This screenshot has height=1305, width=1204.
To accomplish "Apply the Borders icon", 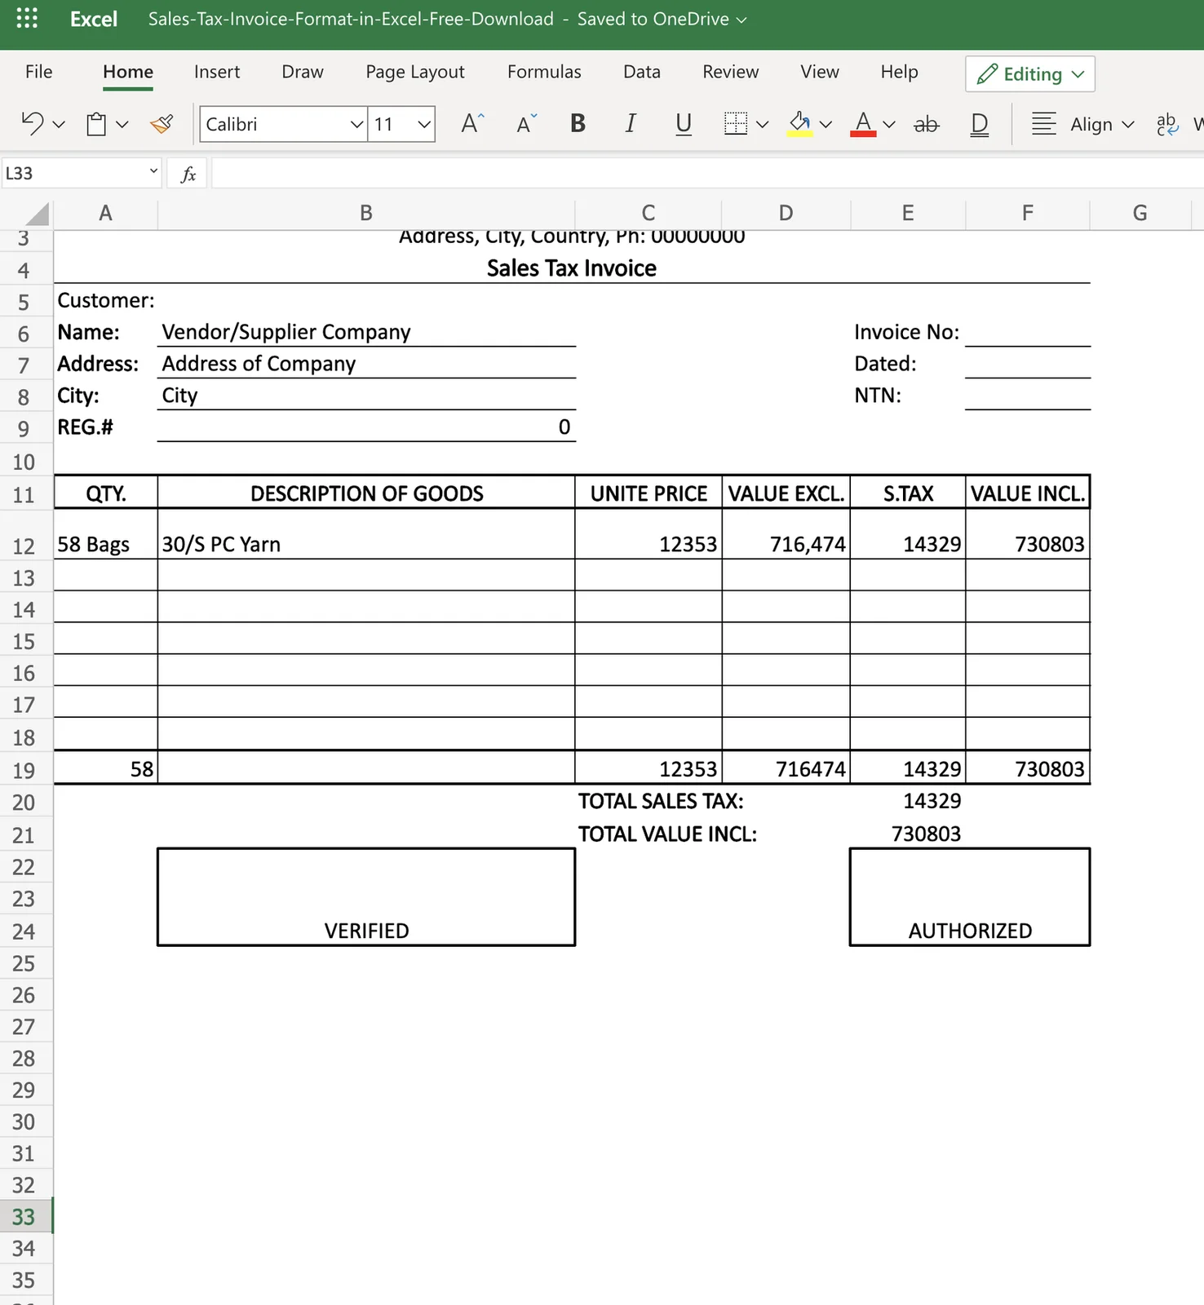I will pyautogui.click(x=736, y=124).
